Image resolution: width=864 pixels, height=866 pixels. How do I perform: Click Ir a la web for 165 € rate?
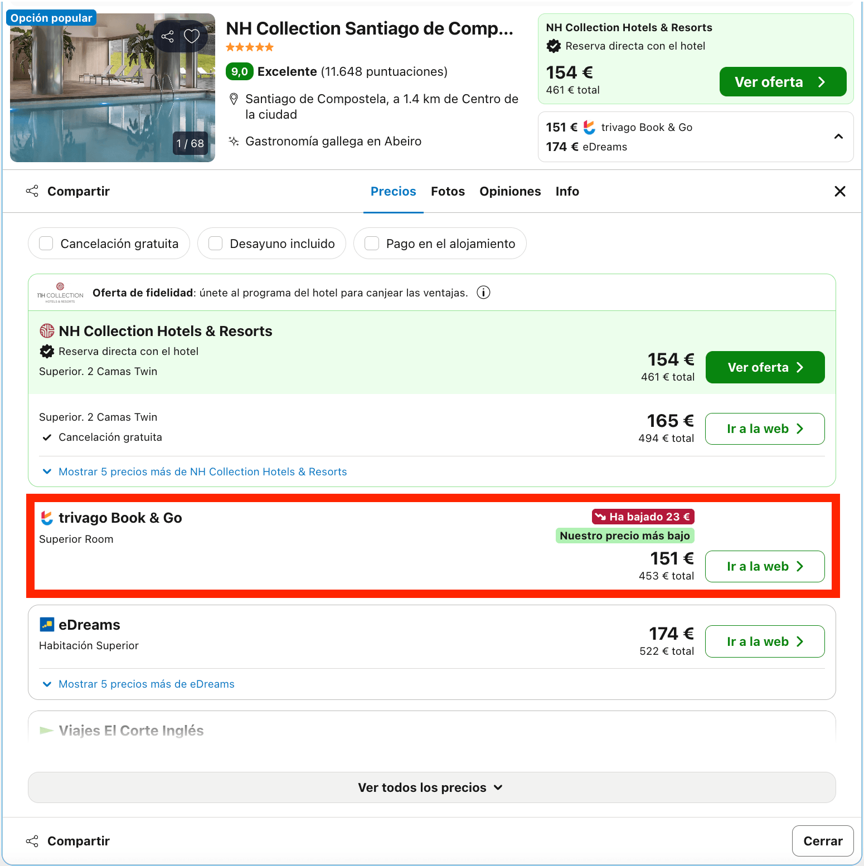coord(765,429)
